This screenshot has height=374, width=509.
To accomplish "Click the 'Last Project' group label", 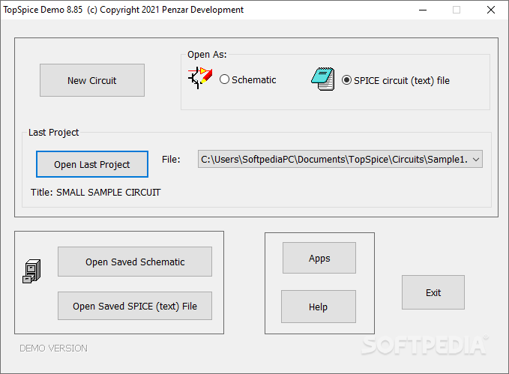I will click(53, 133).
